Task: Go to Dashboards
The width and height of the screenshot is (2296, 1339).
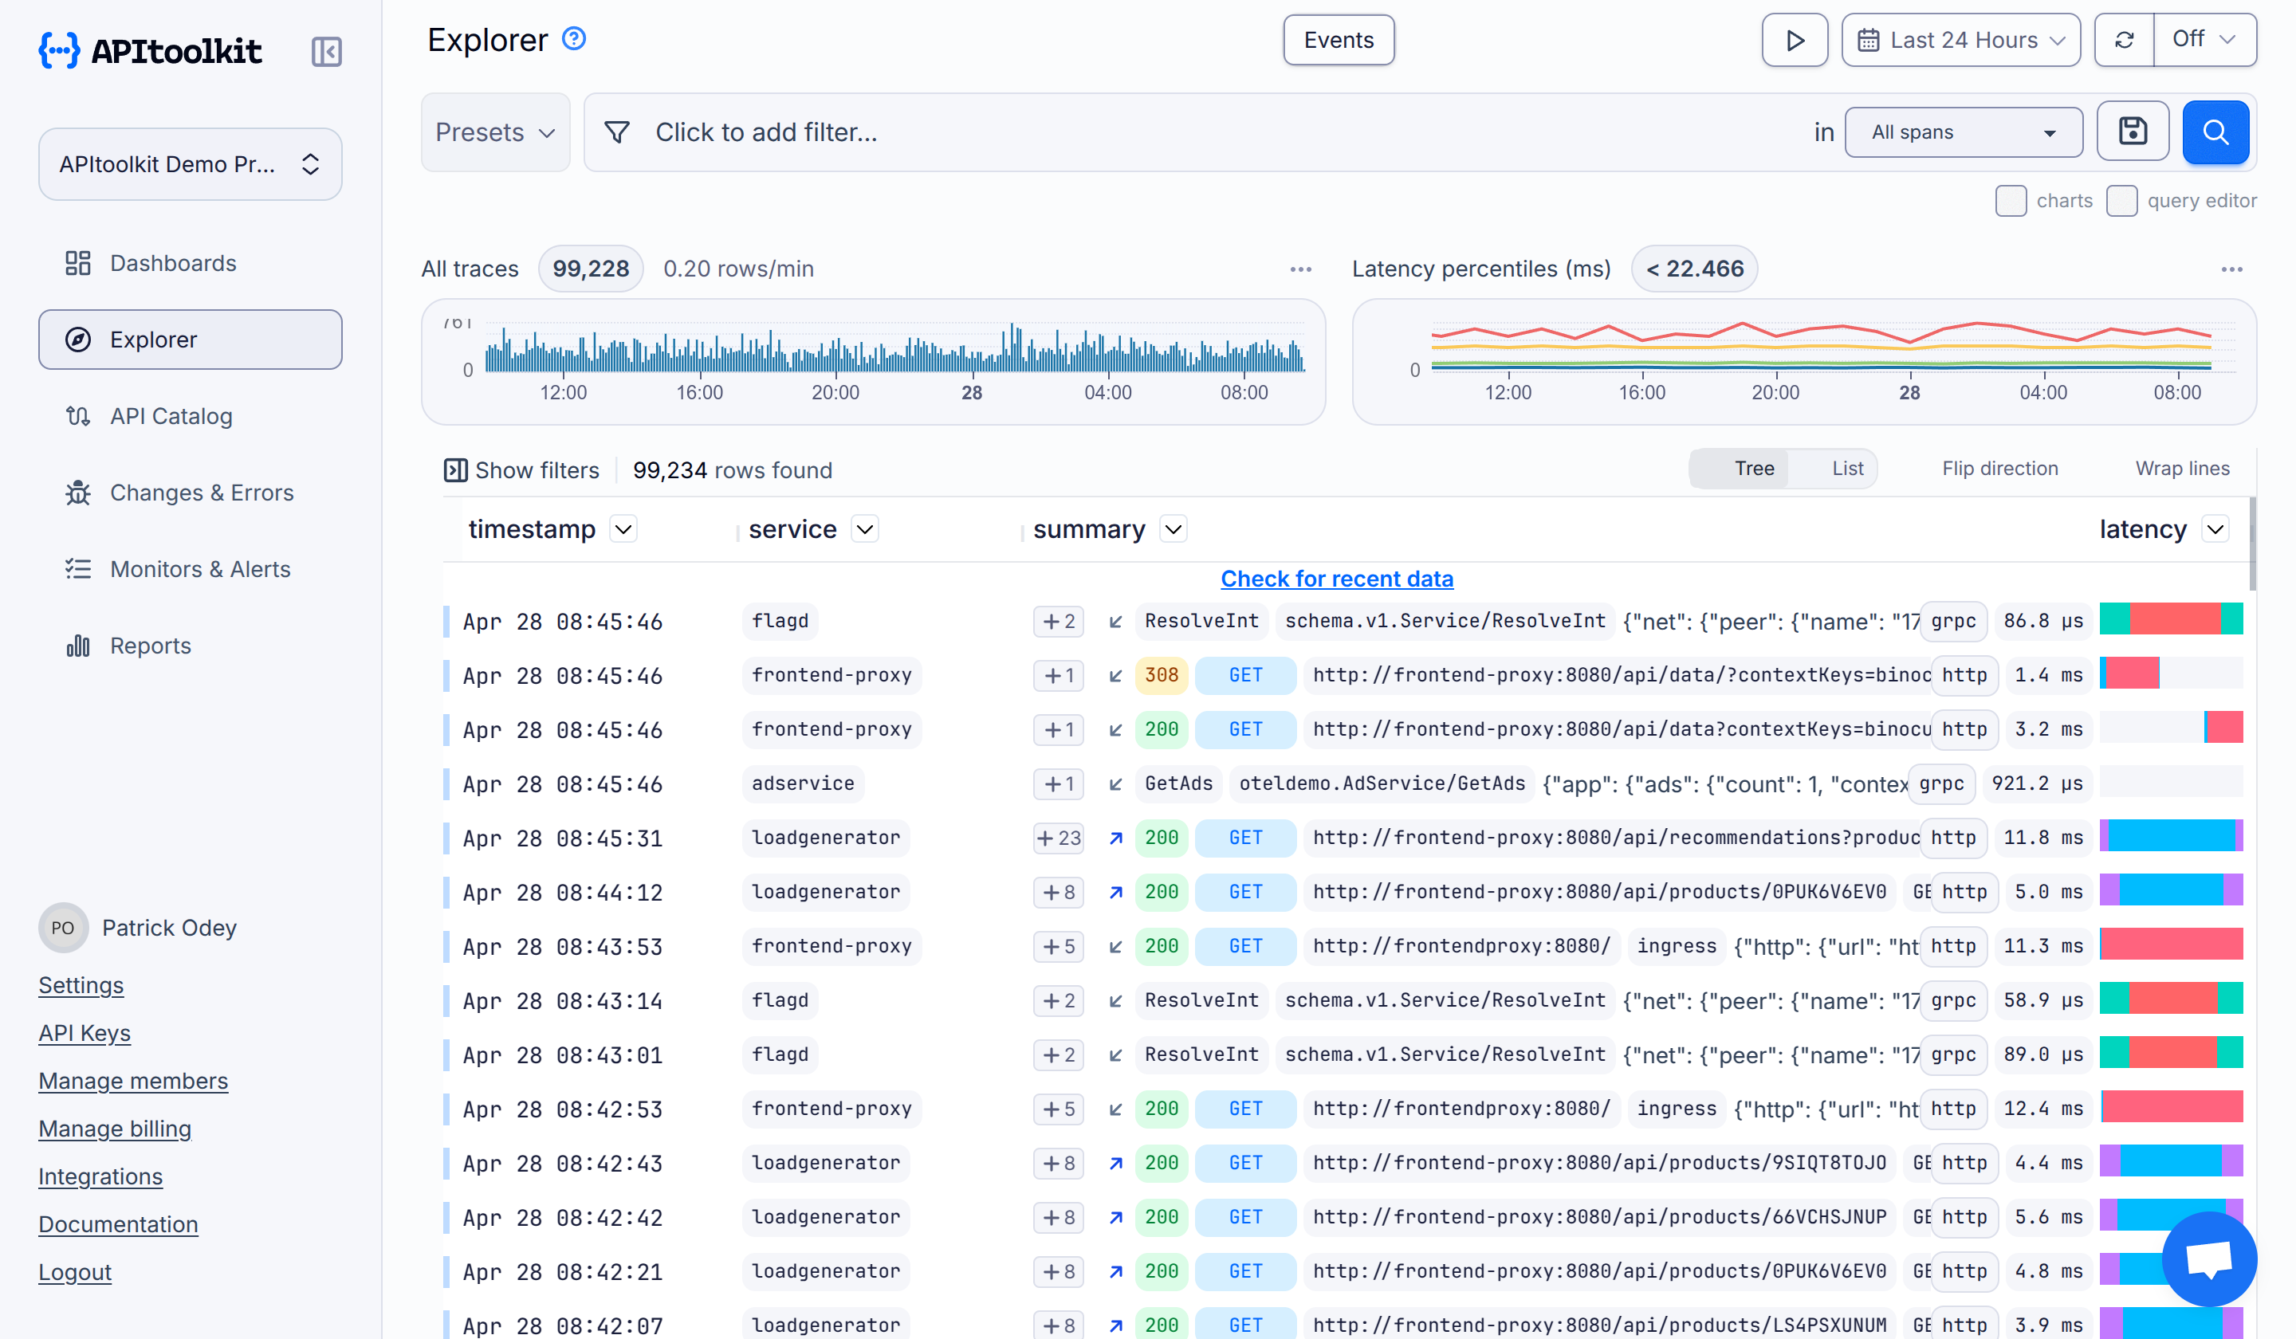Action: pos(191,263)
